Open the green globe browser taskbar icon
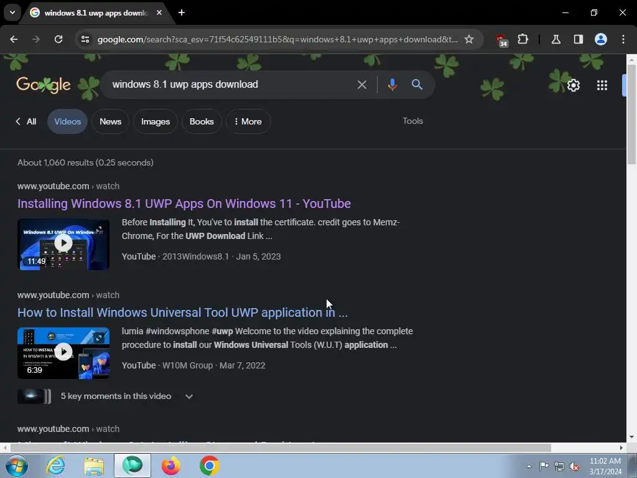The image size is (637, 478). 133,466
